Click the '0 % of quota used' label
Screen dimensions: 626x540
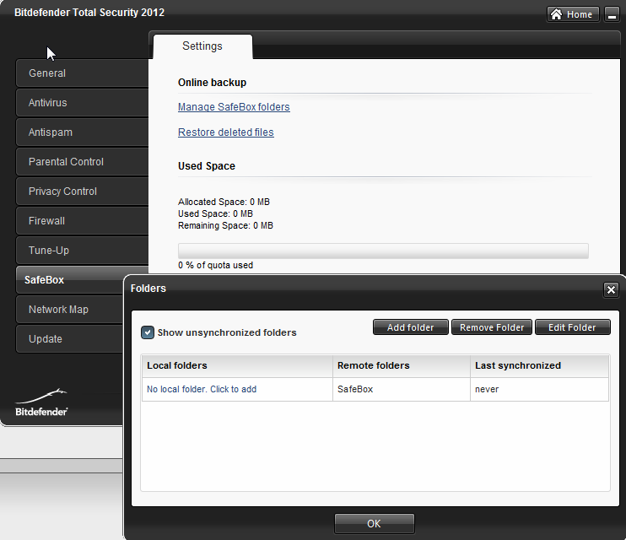pos(216,265)
